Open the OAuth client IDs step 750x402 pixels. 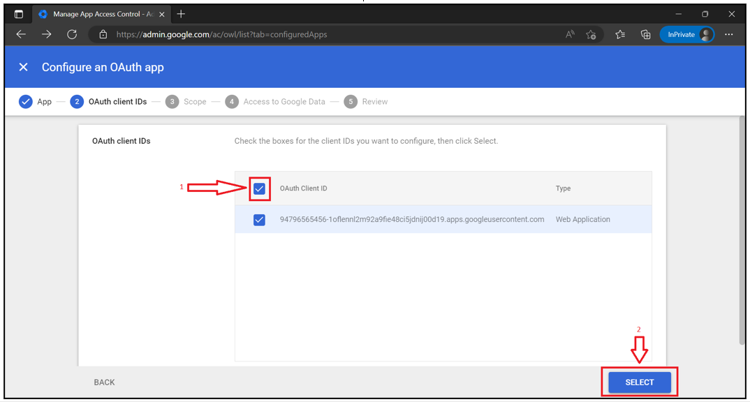108,102
